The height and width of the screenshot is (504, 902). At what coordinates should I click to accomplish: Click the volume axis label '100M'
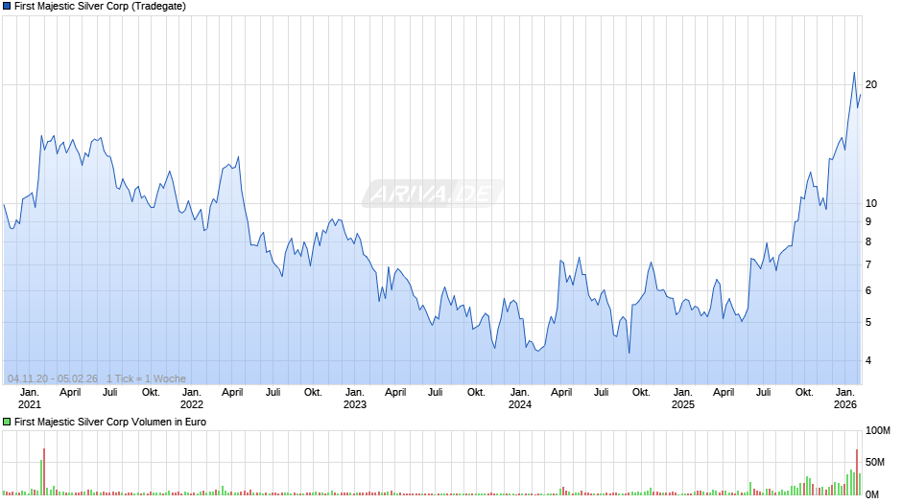(x=878, y=430)
